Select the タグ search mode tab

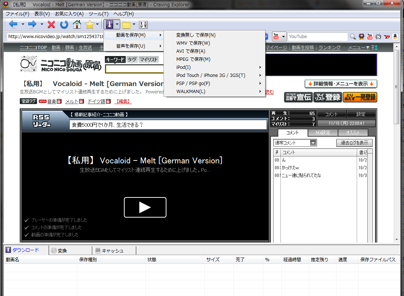(132, 59)
